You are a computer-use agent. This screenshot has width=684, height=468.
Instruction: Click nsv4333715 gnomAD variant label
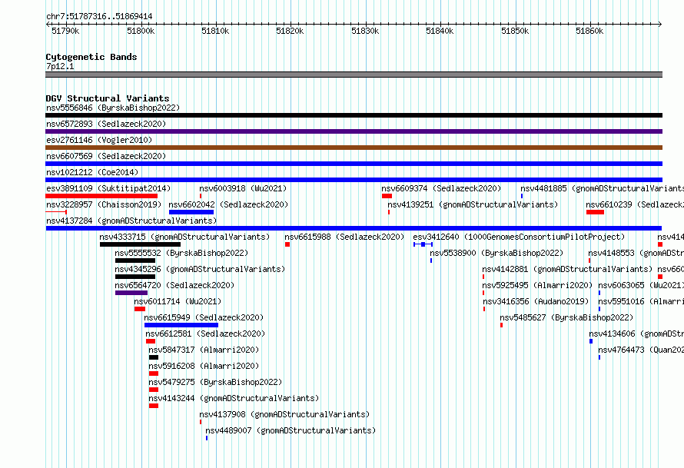click(x=184, y=237)
